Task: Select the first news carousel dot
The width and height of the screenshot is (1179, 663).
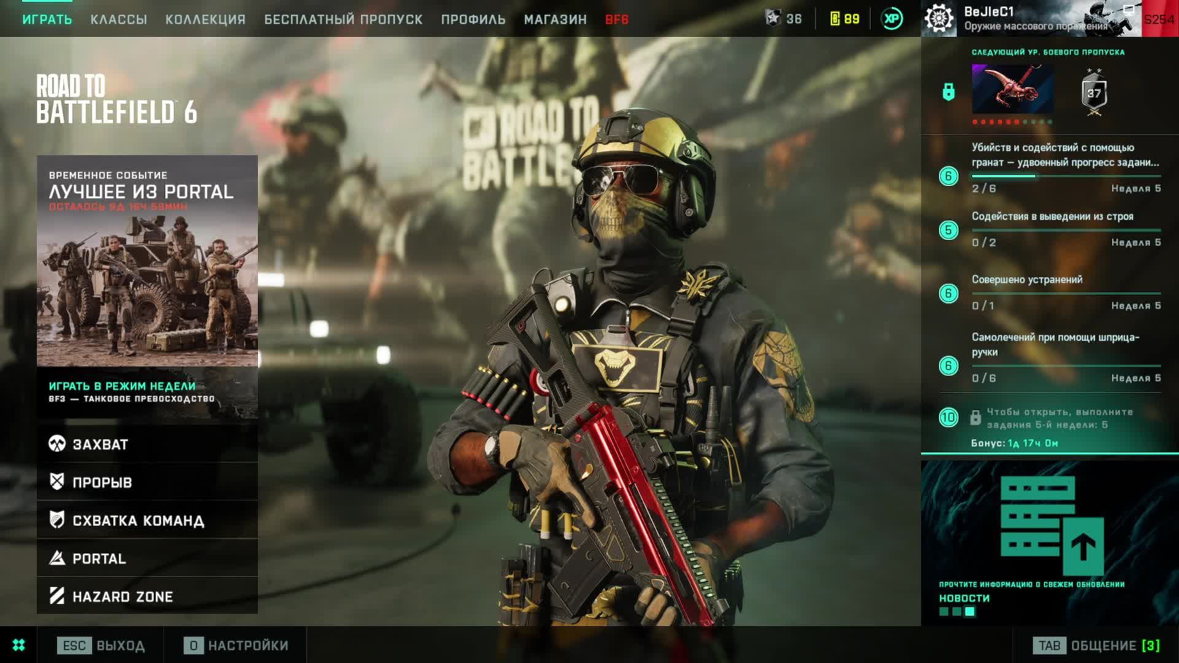Action: click(944, 611)
